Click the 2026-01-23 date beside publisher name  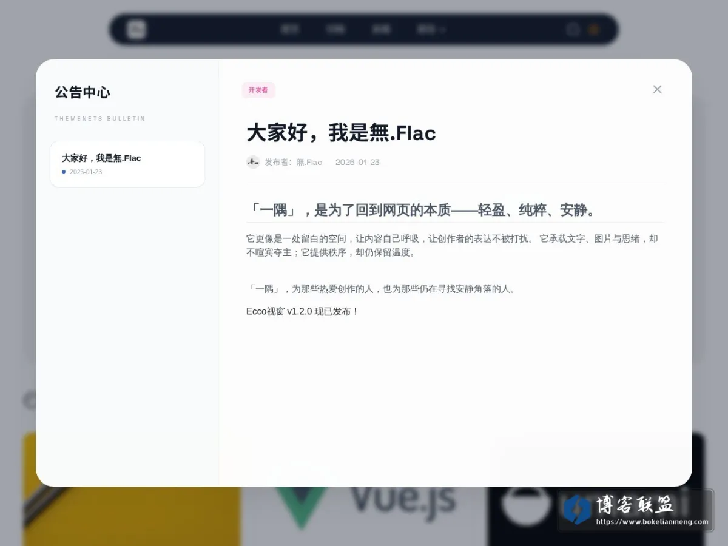357,162
